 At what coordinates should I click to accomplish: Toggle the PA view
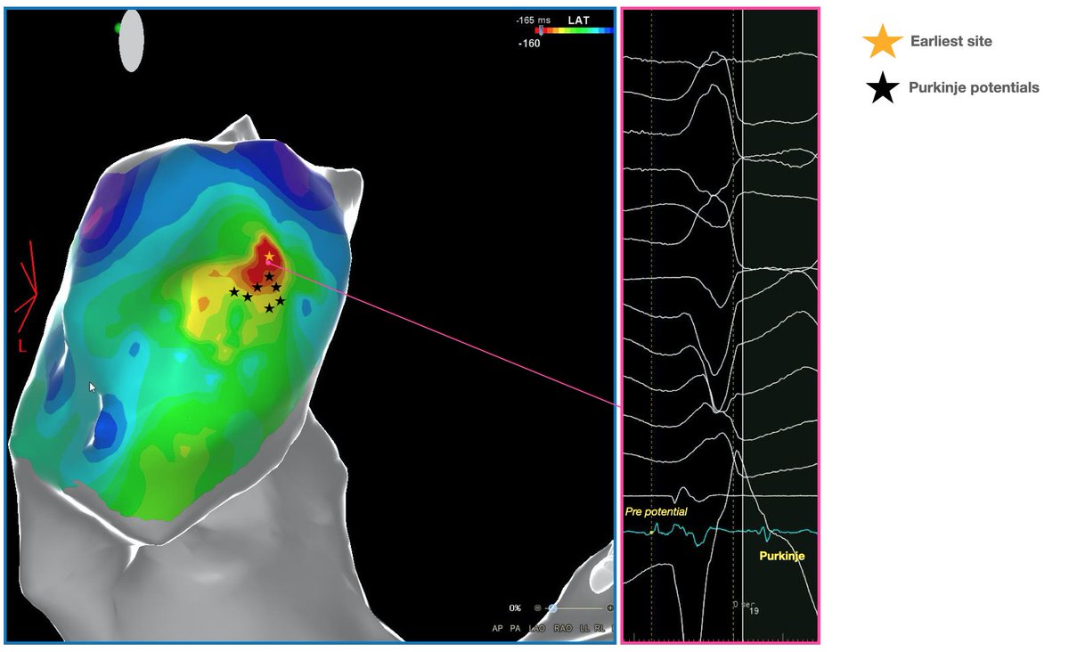coord(515,627)
